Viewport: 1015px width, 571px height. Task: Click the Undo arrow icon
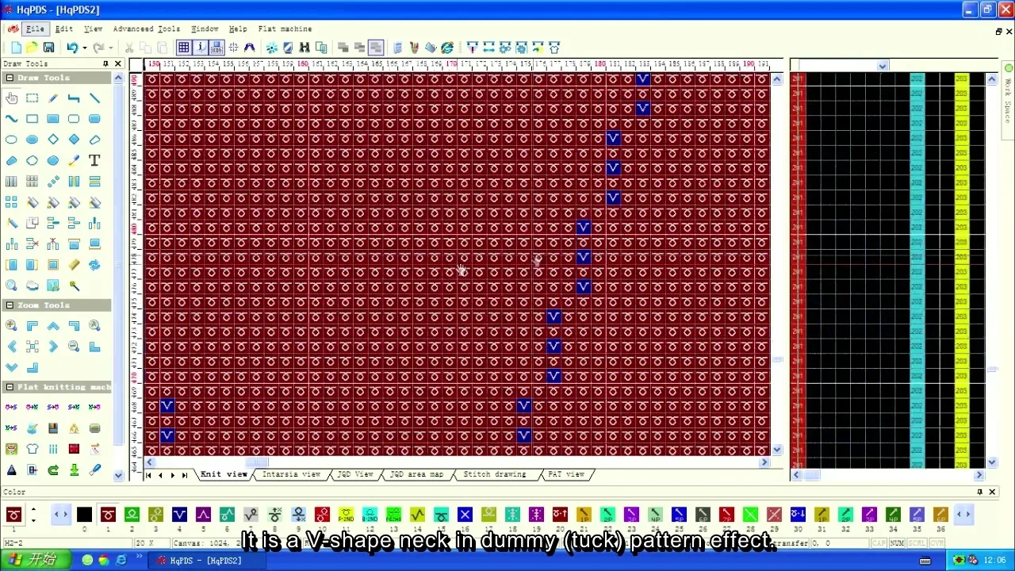point(71,48)
